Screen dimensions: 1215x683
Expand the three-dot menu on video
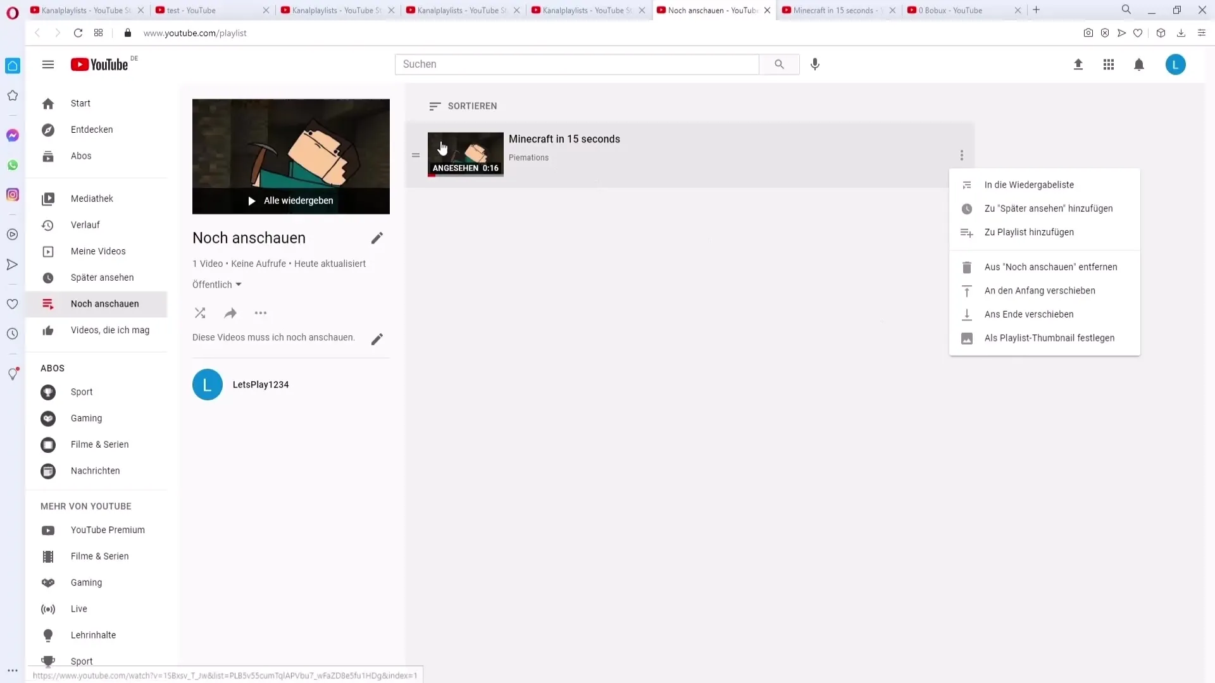[x=961, y=155]
